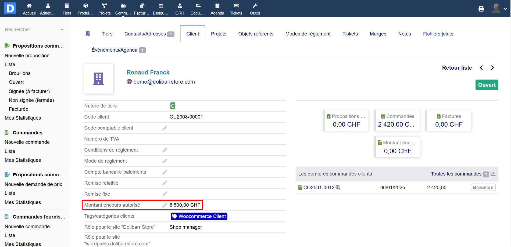Open order statistics chart icon
The height and width of the screenshot is (247, 511).
493,174
